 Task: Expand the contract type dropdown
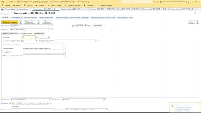[97, 41]
